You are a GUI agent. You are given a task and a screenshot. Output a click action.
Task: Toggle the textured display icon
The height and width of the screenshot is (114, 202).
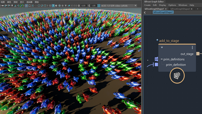(63, 6)
